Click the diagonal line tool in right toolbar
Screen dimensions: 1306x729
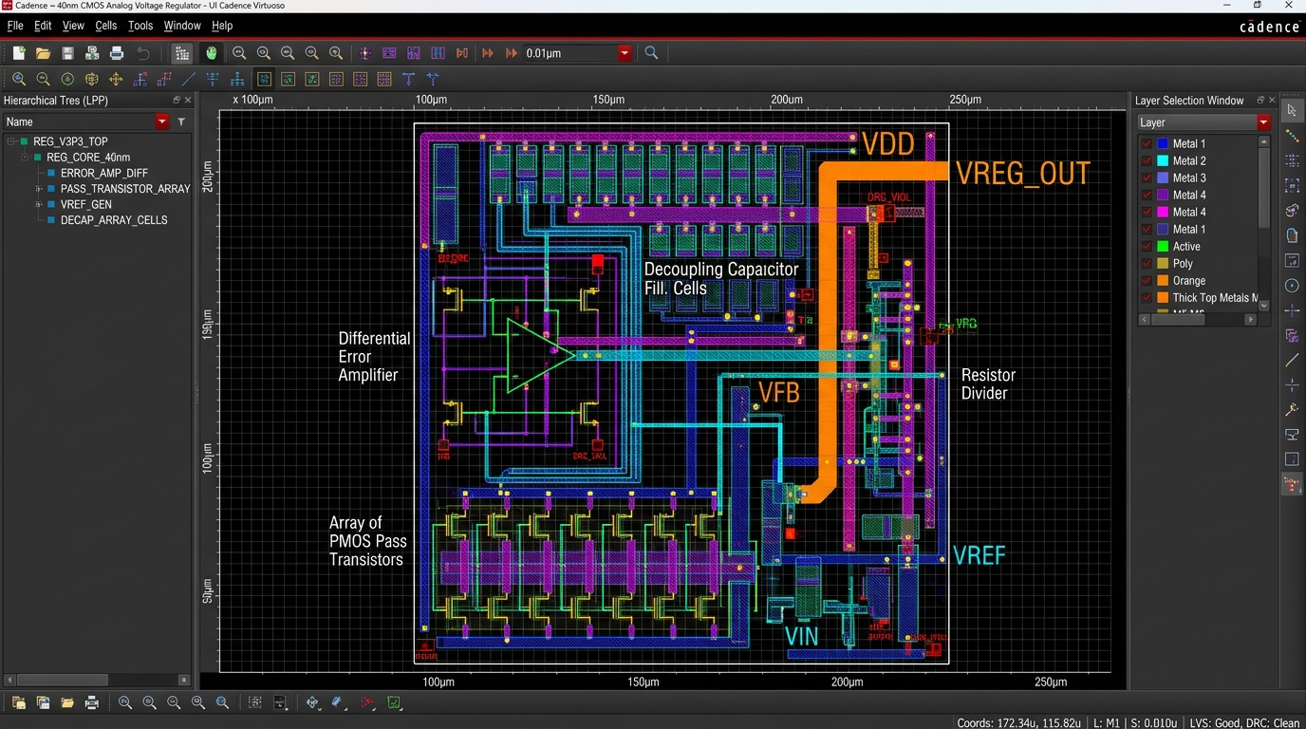coord(1292,361)
